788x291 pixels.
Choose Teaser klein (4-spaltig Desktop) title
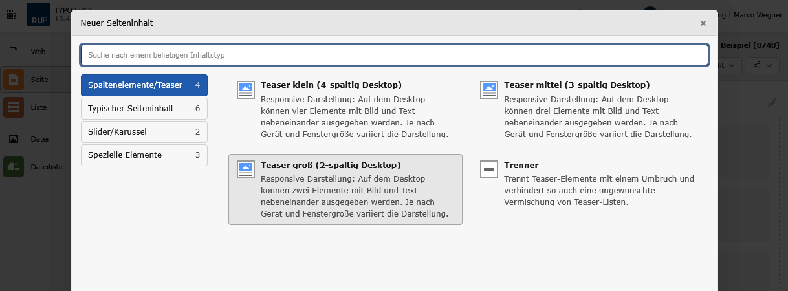pyautogui.click(x=331, y=85)
